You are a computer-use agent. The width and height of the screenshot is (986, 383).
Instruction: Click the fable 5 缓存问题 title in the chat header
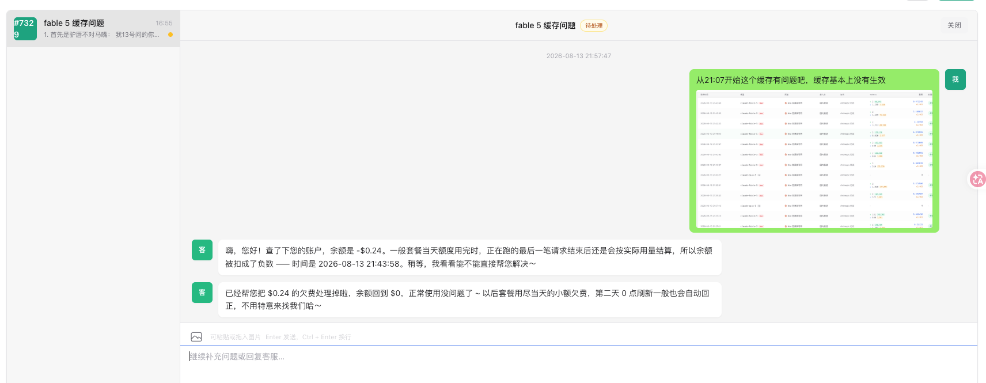tap(545, 25)
